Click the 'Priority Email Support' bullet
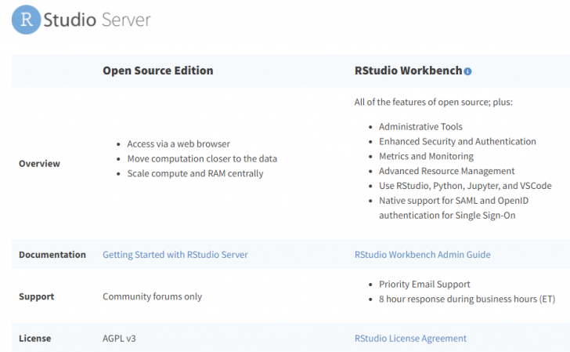The height and width of the screenshot is (352, 570). 424,284
